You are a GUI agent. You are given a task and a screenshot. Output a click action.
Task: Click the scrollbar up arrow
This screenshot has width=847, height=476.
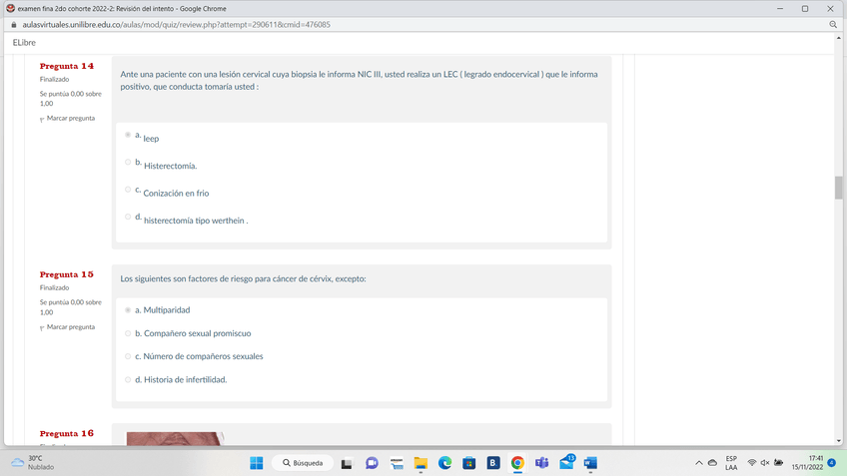click(838, 38)
